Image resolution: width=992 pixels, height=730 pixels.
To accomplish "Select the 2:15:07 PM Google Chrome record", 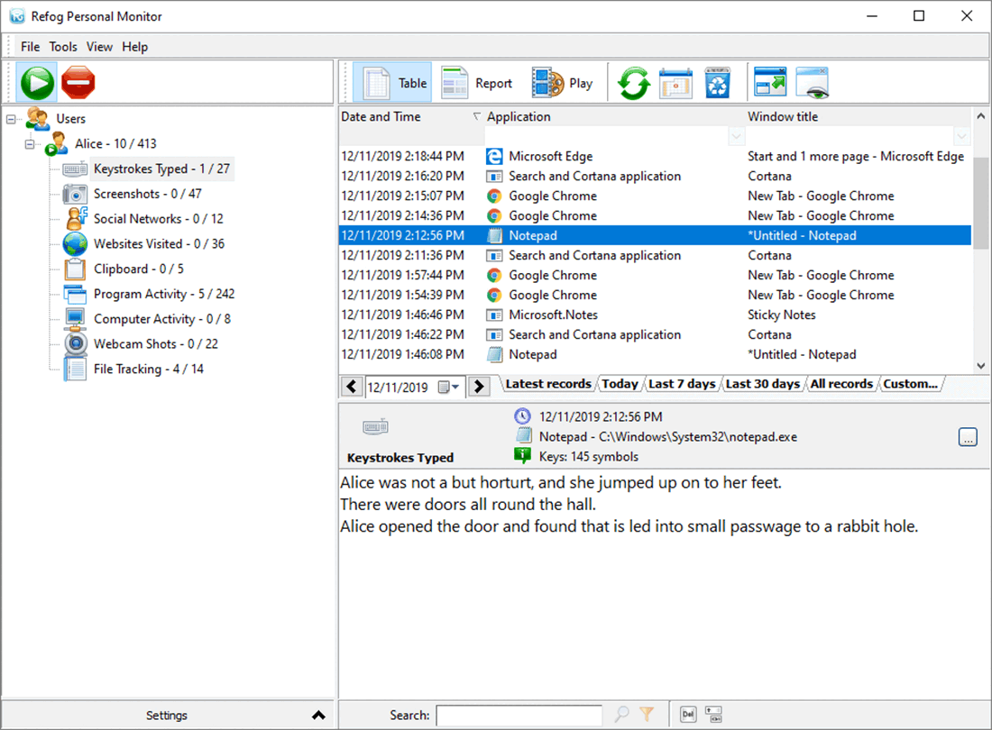I will 655,196.
